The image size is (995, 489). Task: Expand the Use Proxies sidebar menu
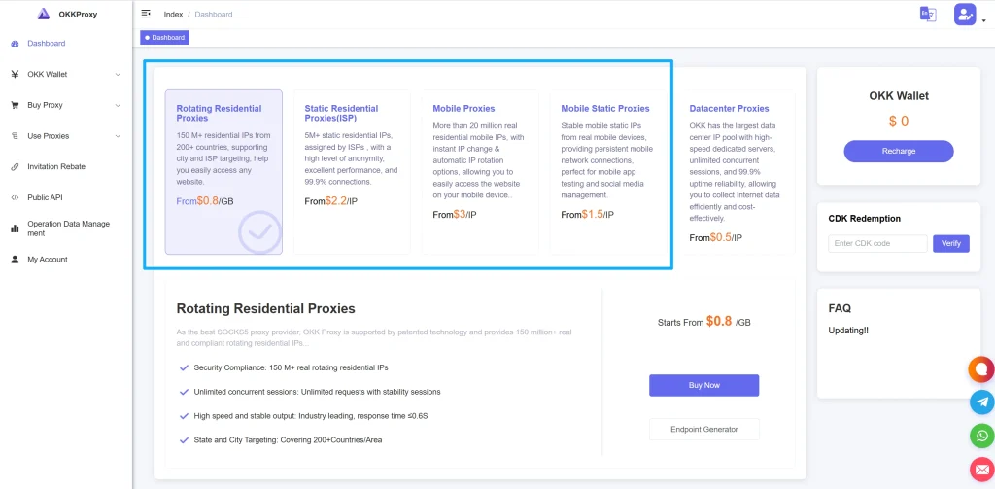pyautogui.click(x=66, y=136)
